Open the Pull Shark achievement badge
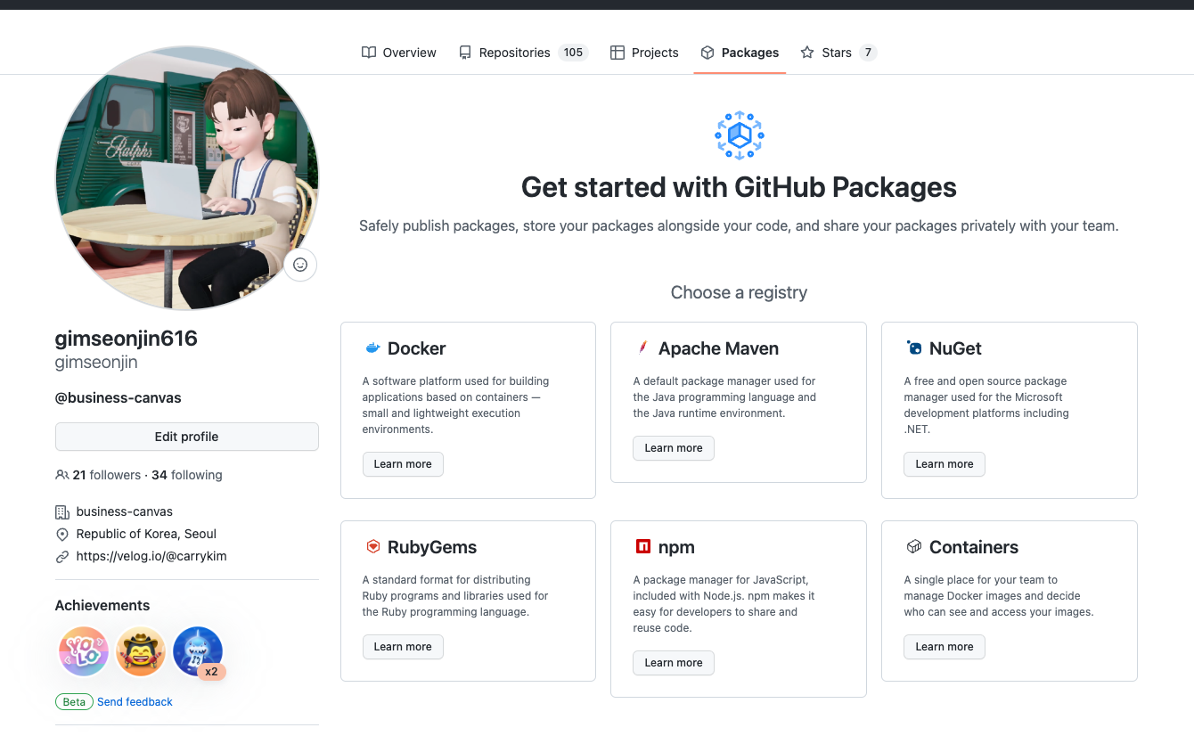This screenshot has height=736, width=1194. (x=198, y=651)
